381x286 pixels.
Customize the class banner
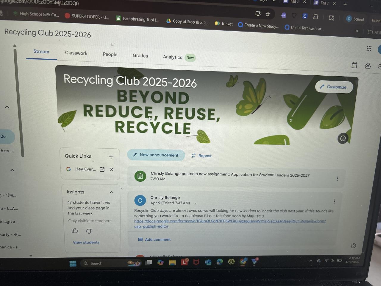(x=334, y=87)
